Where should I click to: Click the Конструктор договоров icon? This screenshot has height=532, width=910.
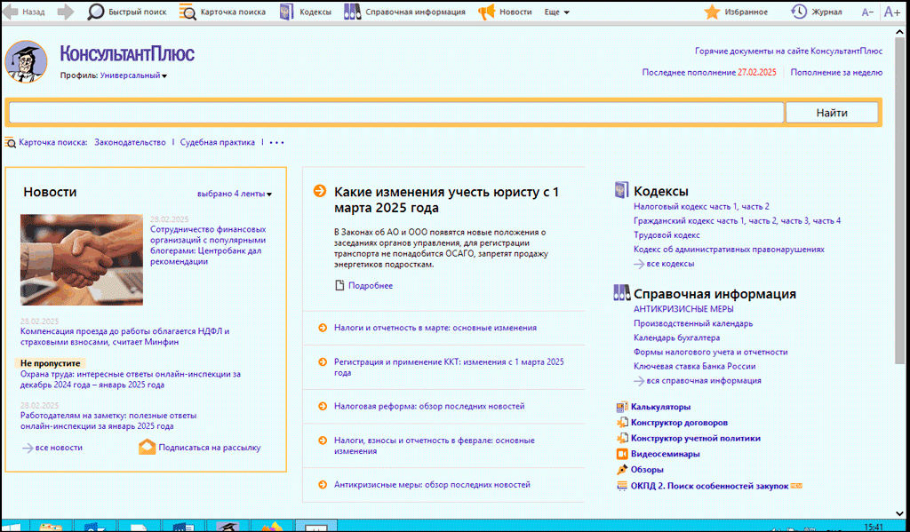click(x=621, y=423)
